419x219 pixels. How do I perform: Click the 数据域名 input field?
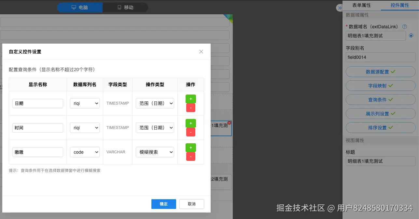click(x=376, y=36)
